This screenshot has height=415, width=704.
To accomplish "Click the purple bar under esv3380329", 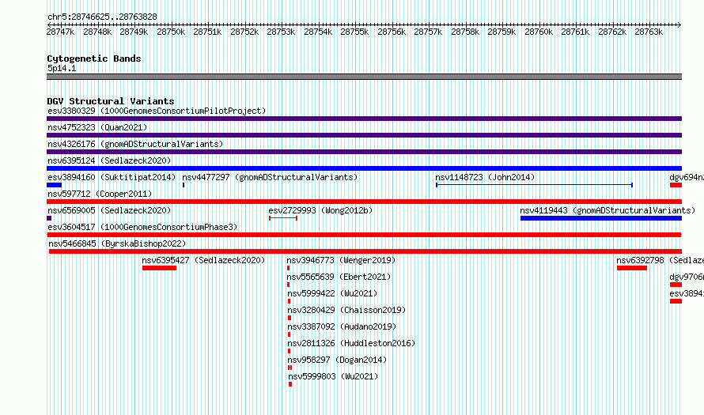I will tap(364, 119).
